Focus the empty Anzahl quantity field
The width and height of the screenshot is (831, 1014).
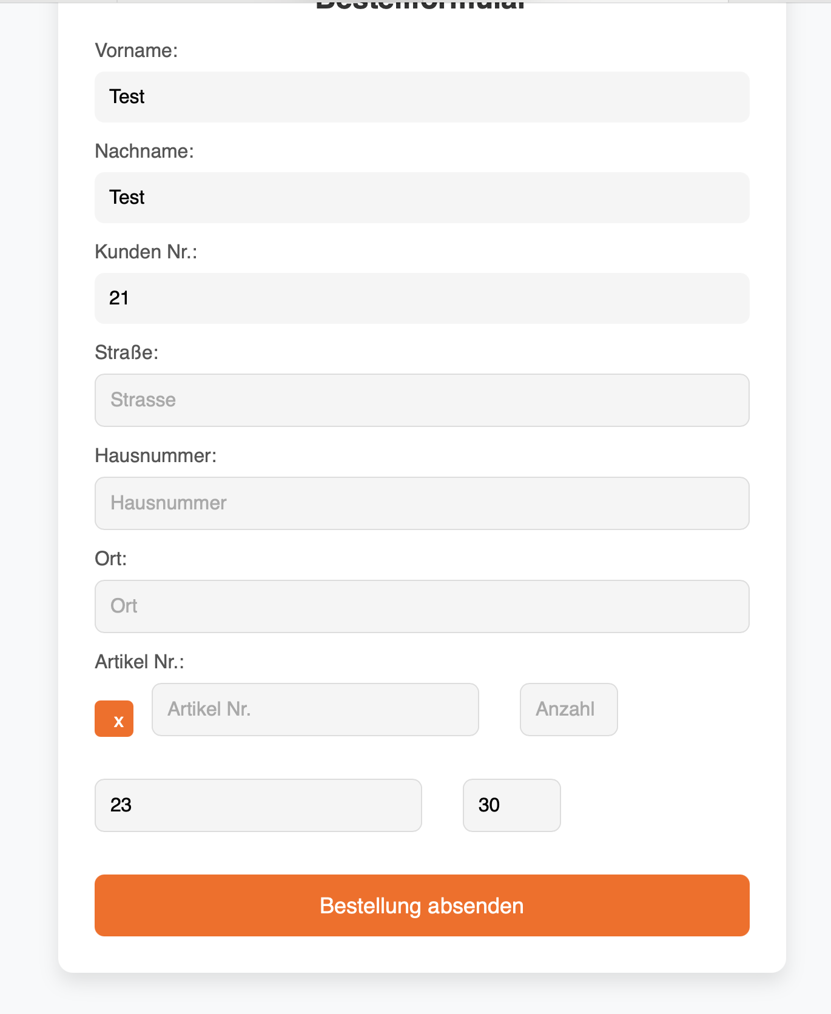[568, 710]
